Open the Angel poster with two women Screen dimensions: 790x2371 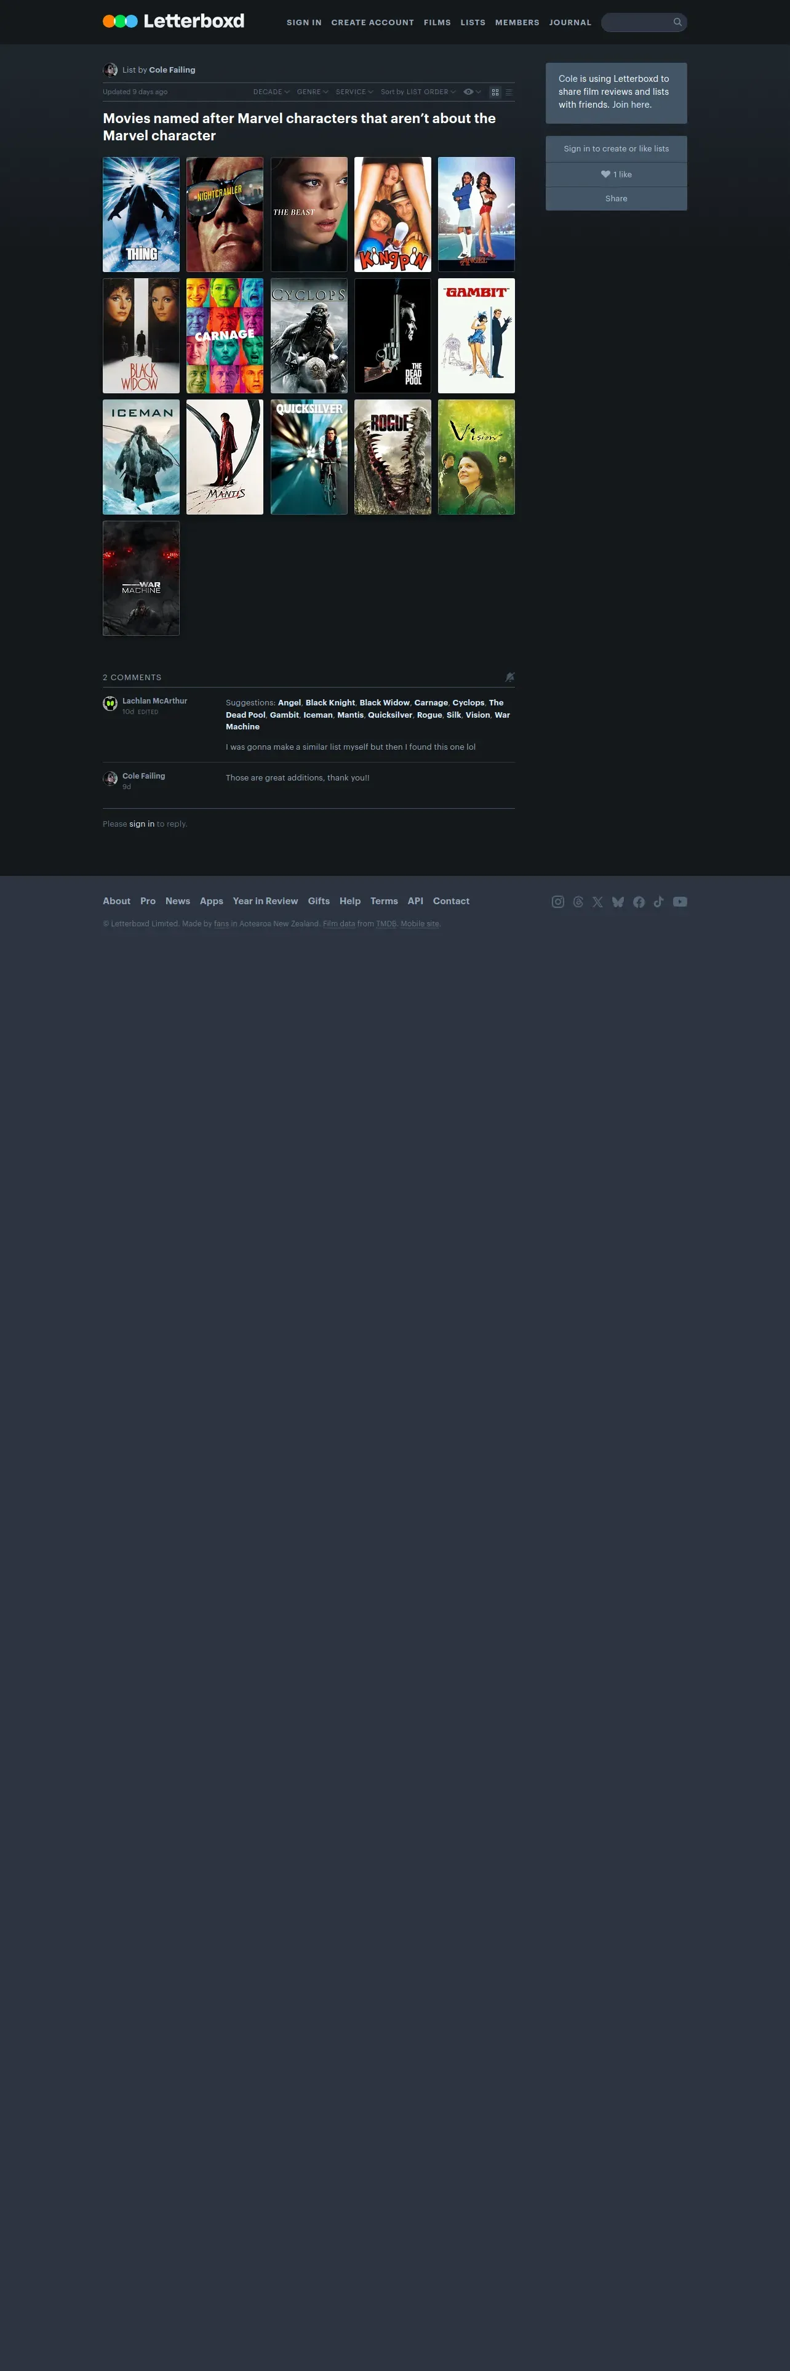[476, 214]
